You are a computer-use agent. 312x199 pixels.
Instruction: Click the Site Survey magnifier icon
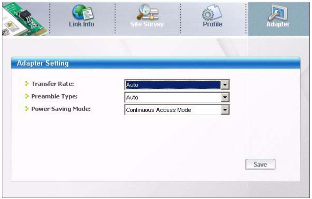(x=147, y=12)
